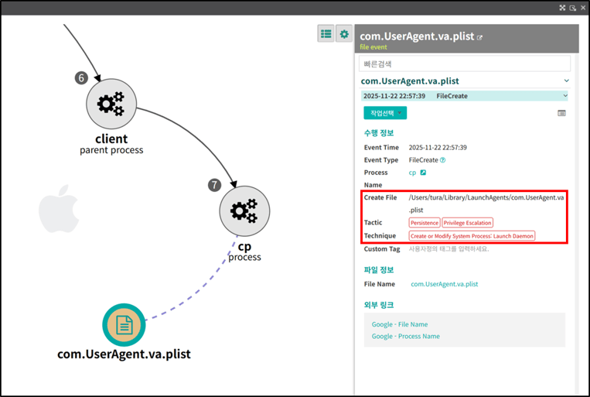Click the 빠른검색 quick search field
The width and height of the screenshot is (590, 397).
pyautogui.click(x=464, y=63)
